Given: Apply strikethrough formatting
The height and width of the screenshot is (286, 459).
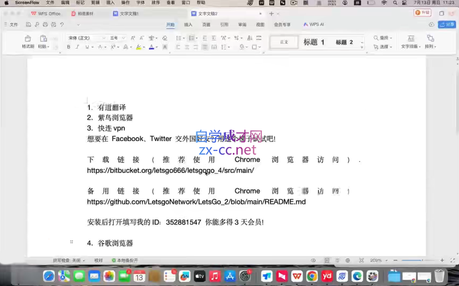Looking at the screenshot, I should (100, 47).
